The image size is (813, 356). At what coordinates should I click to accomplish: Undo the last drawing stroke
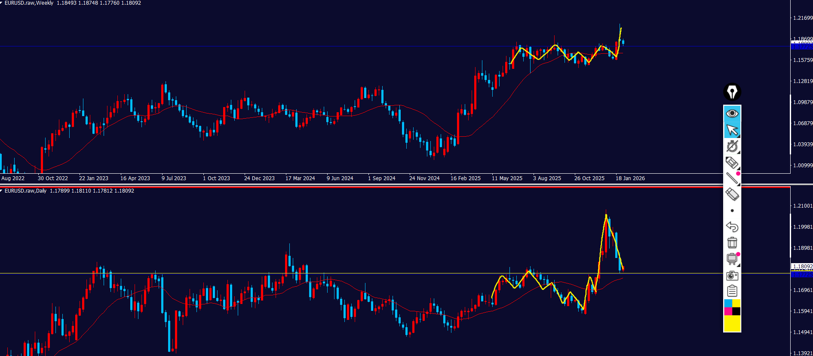click(x=732, y=227)
